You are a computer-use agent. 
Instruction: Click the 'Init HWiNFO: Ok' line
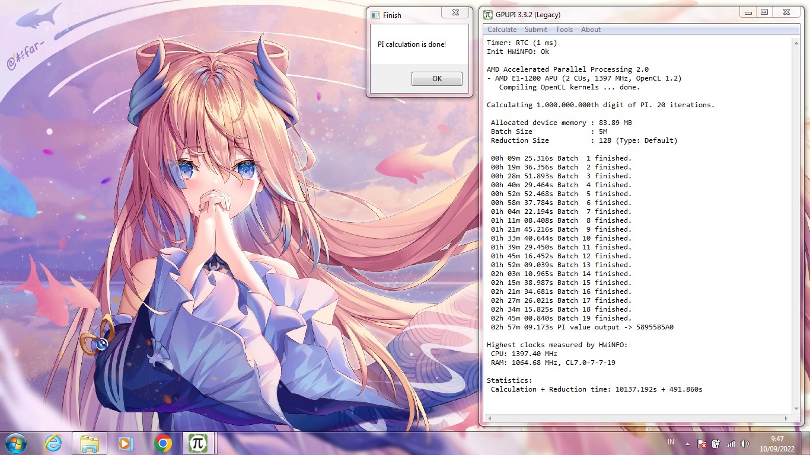point(518,52)
